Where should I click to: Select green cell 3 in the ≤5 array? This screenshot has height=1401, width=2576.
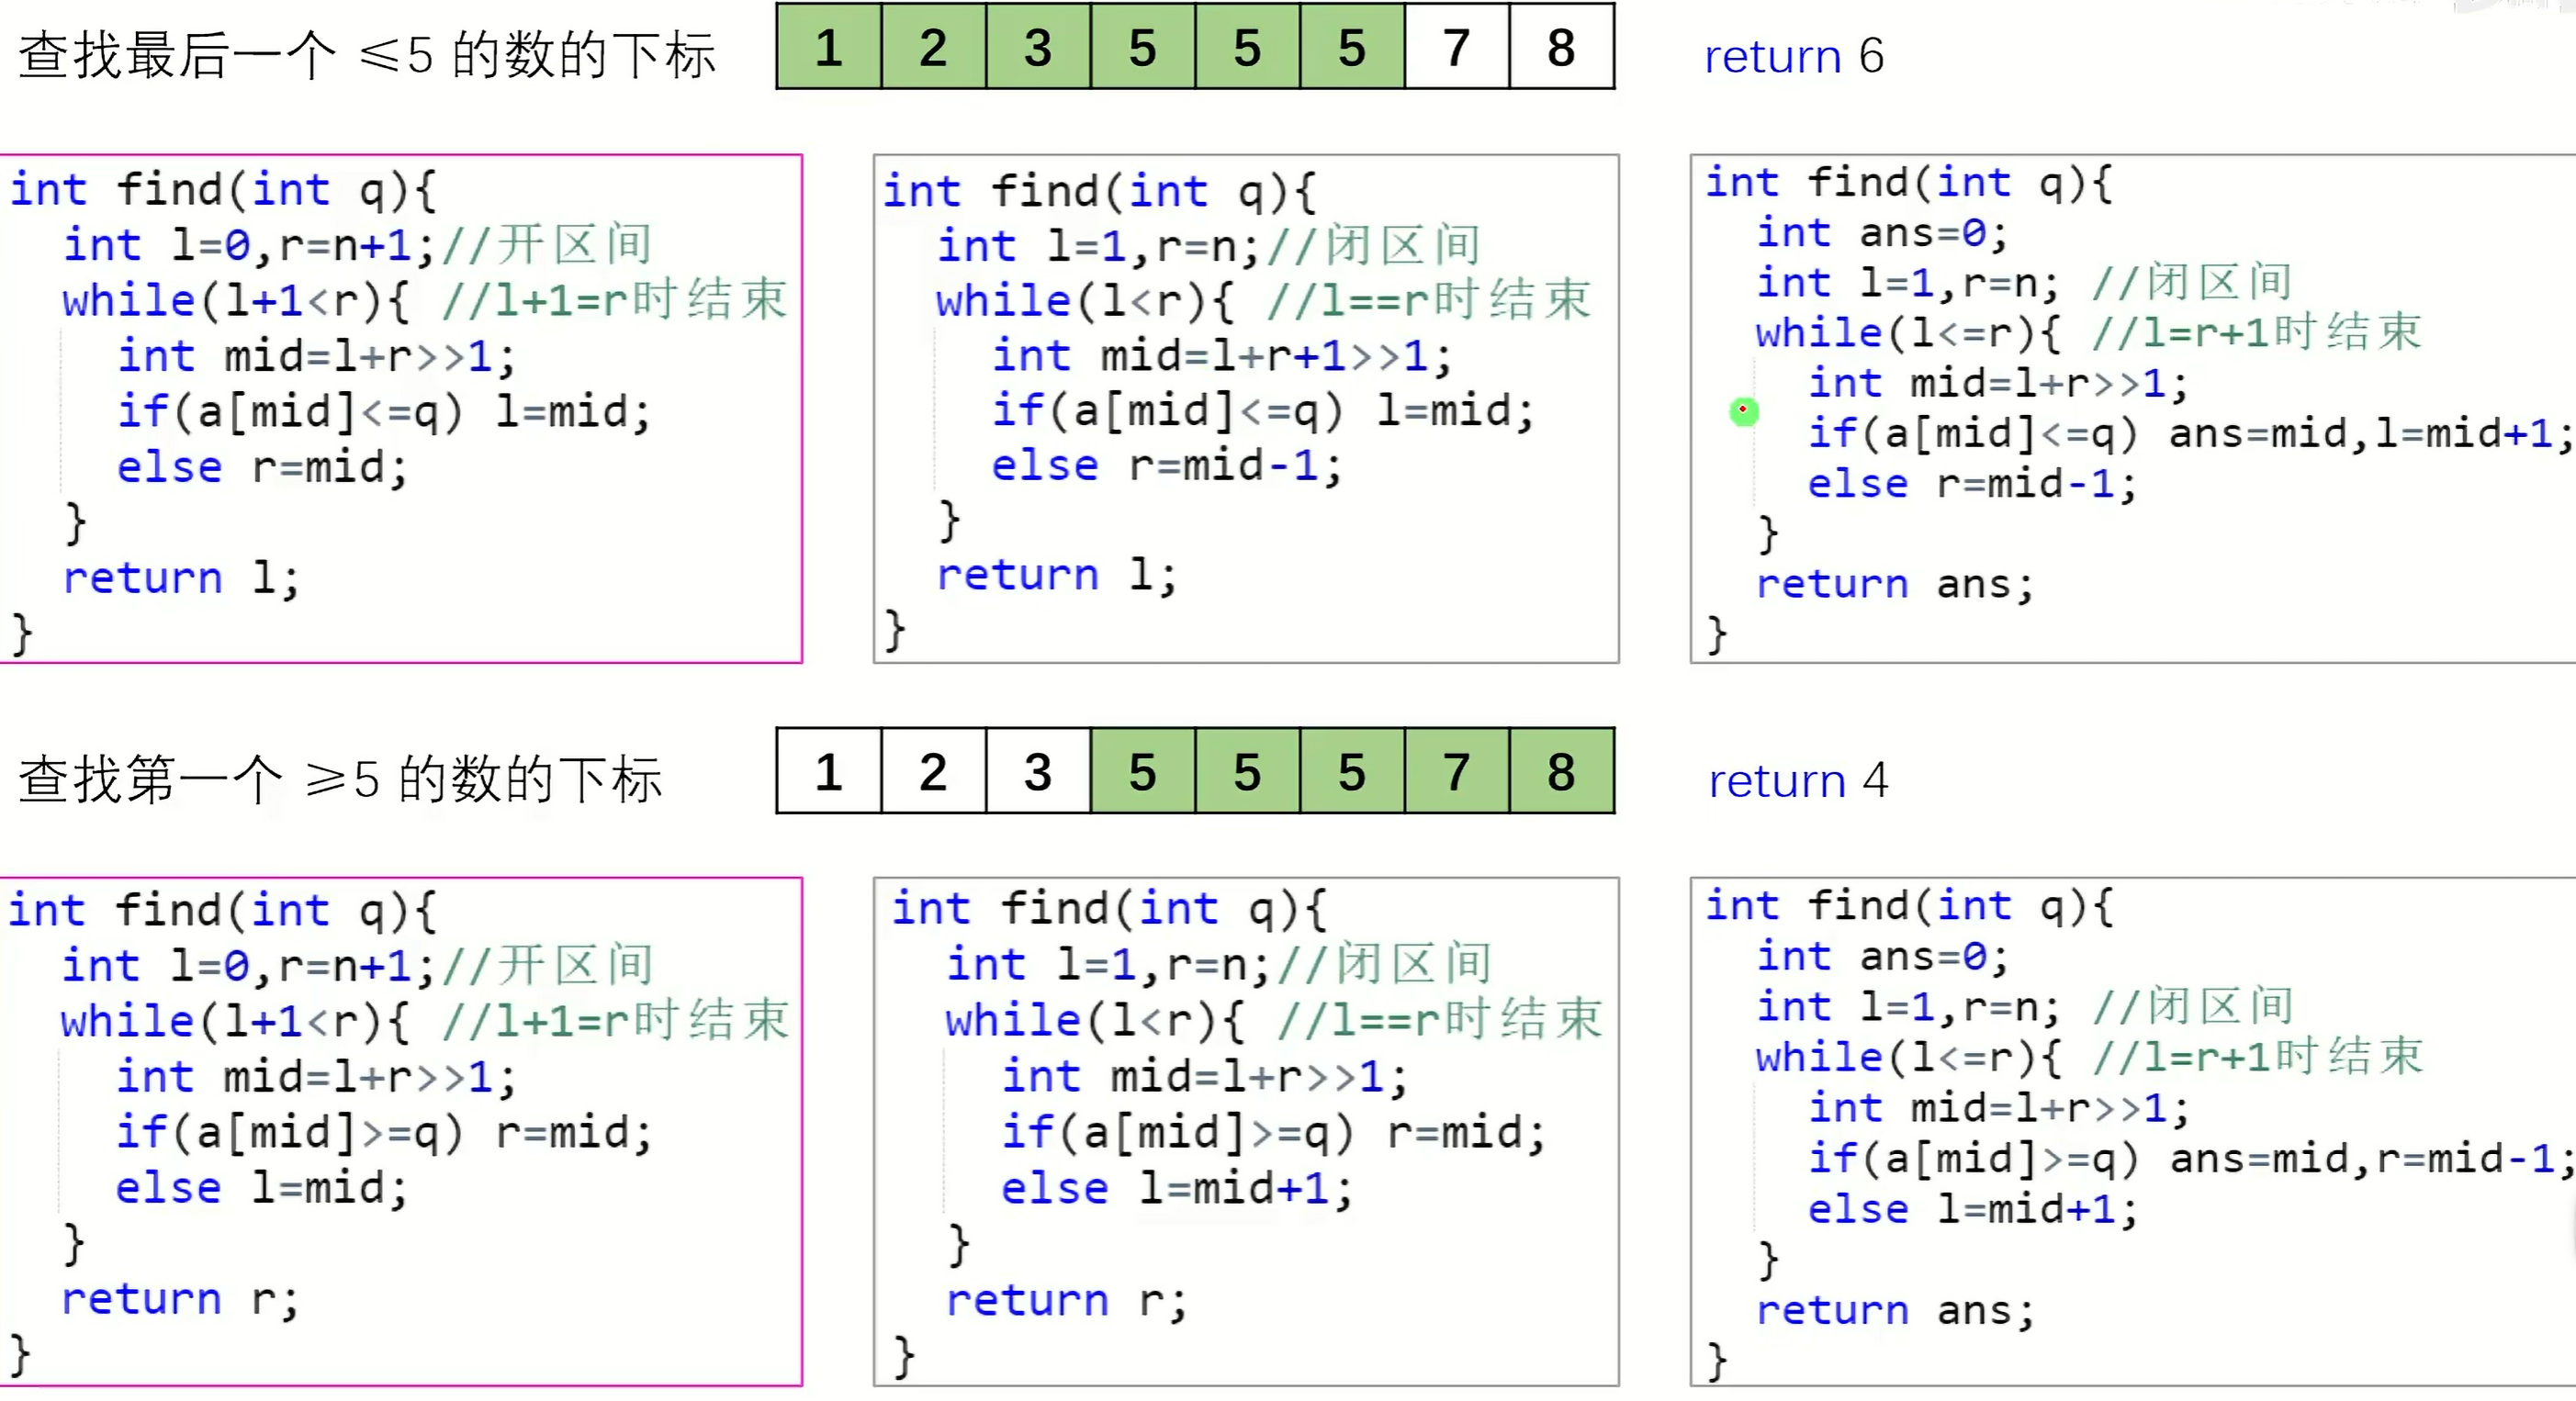(x=1038, y=47)
